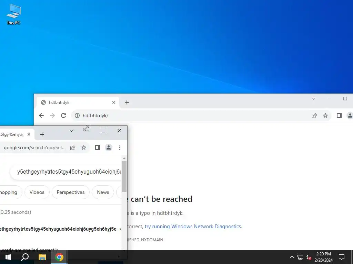Open notification center icon
Viewport: 353px width, 264px height.
point(342,257)
